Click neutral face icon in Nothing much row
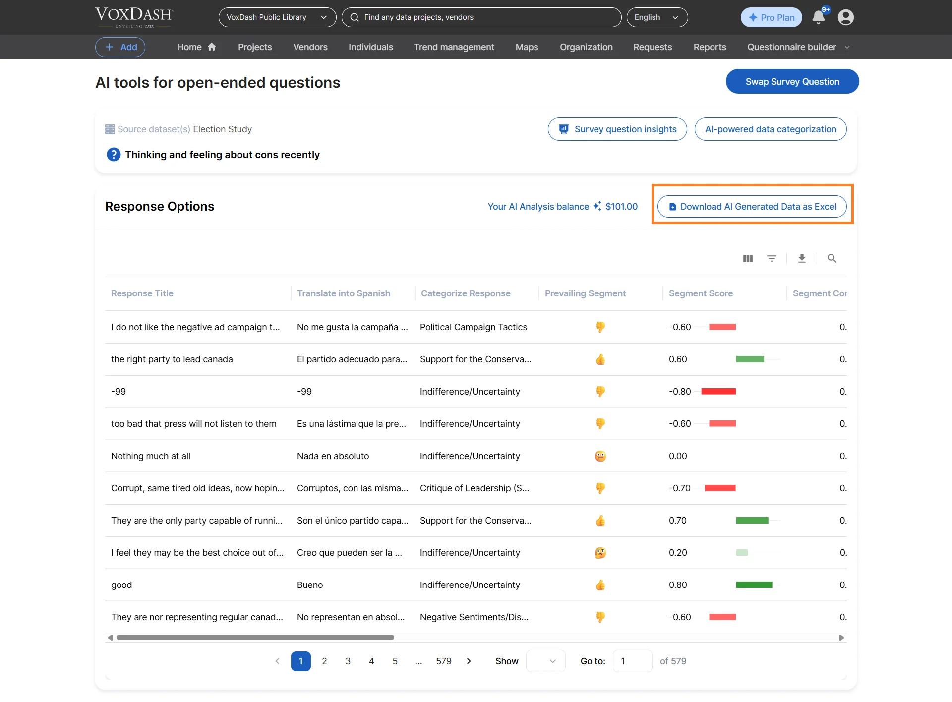Viewport: 952px width, 702px height. click(x=600, y=456)
